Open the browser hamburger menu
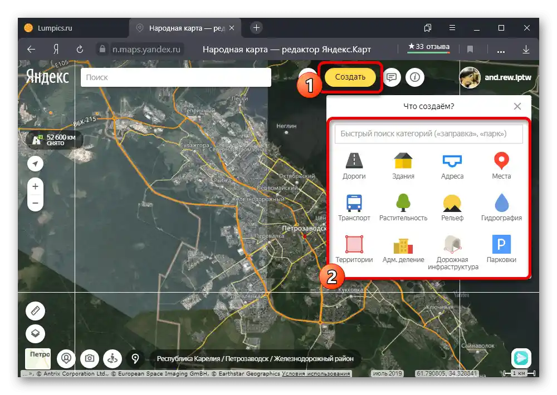 pyautogui.click(x=452, y=28)
